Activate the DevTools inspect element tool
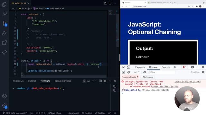206x115 pixels. pyautogui.click(x=123, y=67)
